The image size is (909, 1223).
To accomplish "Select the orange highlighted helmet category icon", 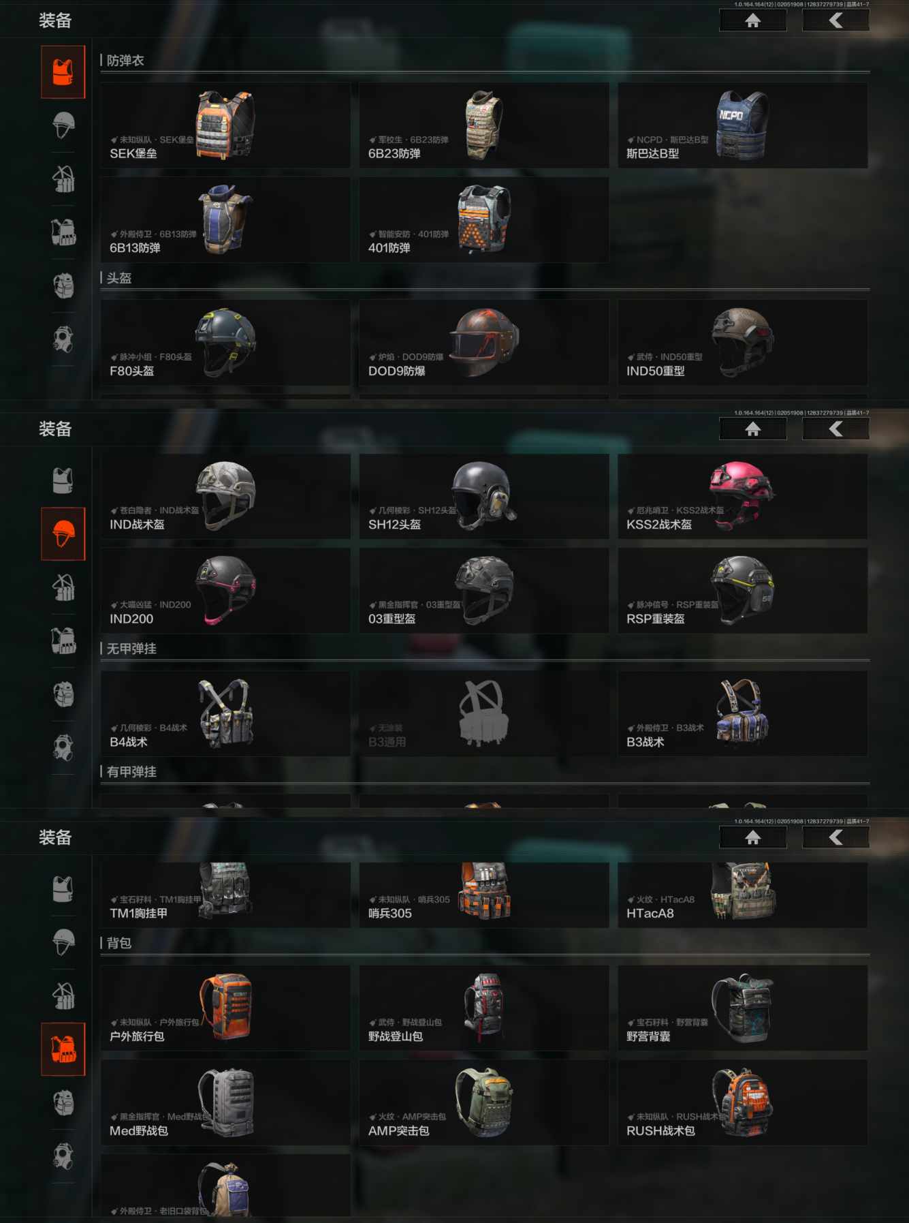I will point(63,534).
